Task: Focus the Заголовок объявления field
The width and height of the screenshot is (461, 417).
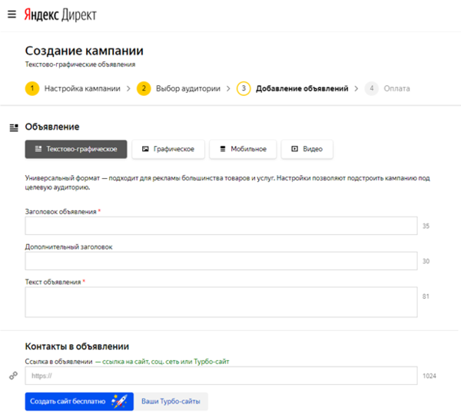Action: pos(221,226)
